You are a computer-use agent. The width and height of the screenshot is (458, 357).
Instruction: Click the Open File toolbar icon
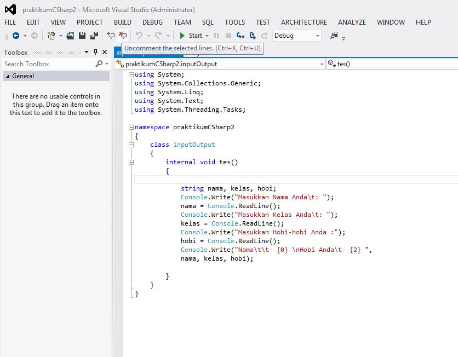click(70, 36)
